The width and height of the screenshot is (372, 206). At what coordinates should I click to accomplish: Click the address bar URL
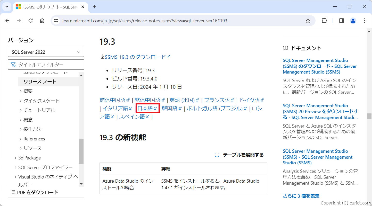(145, 21)
